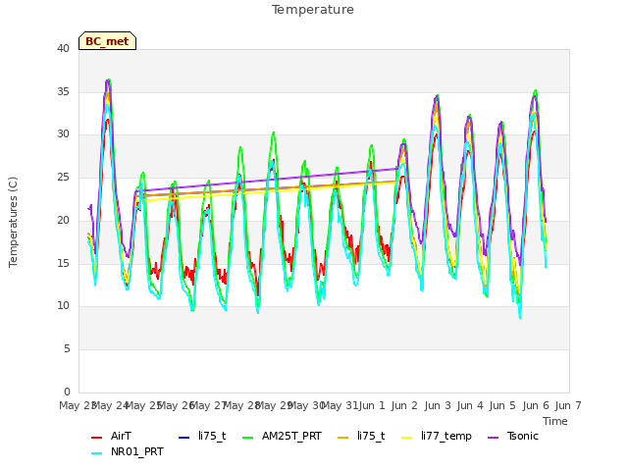The image size is (628, 471).
Task: Click the 15 y-axis tick label
Action: pos(63,263)
